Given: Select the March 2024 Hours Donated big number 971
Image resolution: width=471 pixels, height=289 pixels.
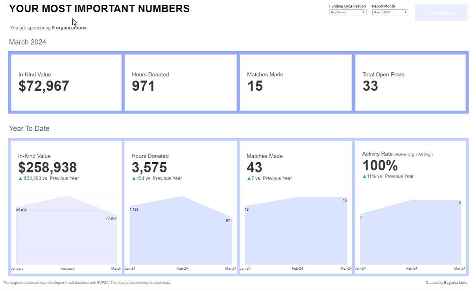Looking at the screenshot, I should coord(143,86).
